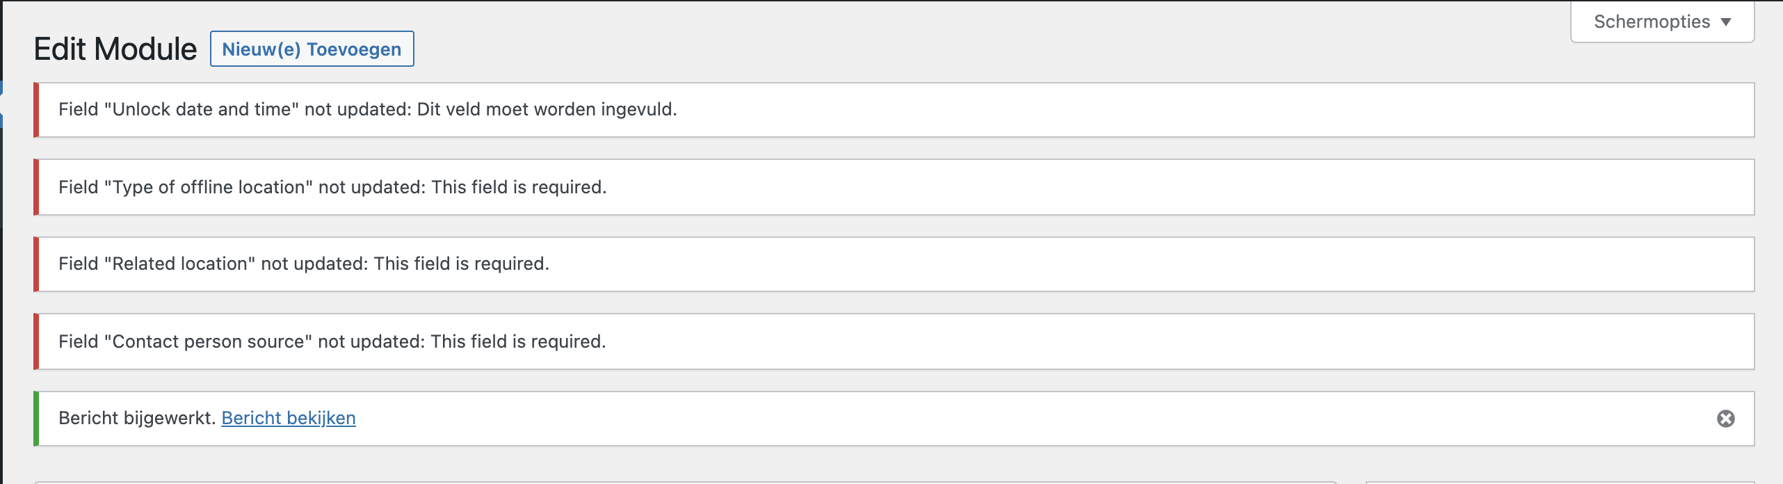This screenshot has height=484, width=1783.
Task: Click red border of 'Contact person source' notice
Action: (36, 341)
